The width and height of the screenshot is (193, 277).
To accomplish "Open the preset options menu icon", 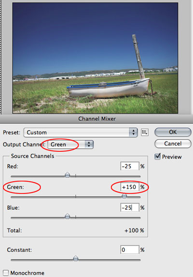I will click(145, 132).
